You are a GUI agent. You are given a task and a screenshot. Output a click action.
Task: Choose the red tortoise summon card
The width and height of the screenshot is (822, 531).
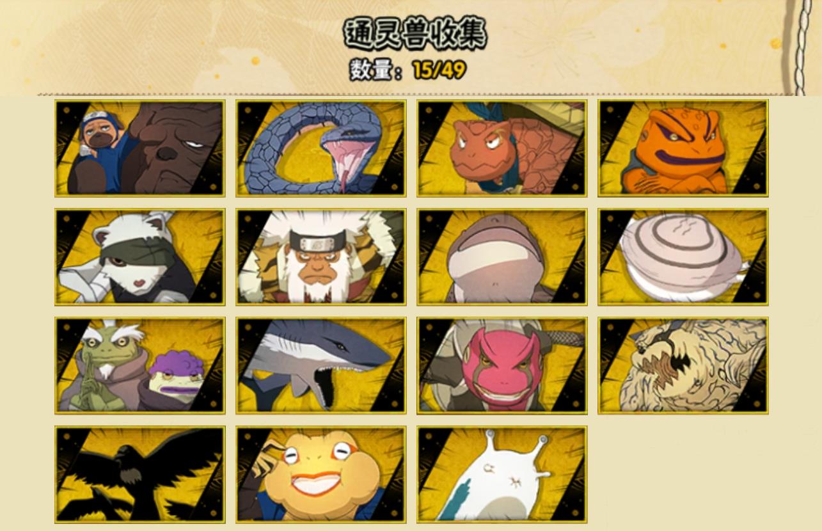tap(502, 148)
